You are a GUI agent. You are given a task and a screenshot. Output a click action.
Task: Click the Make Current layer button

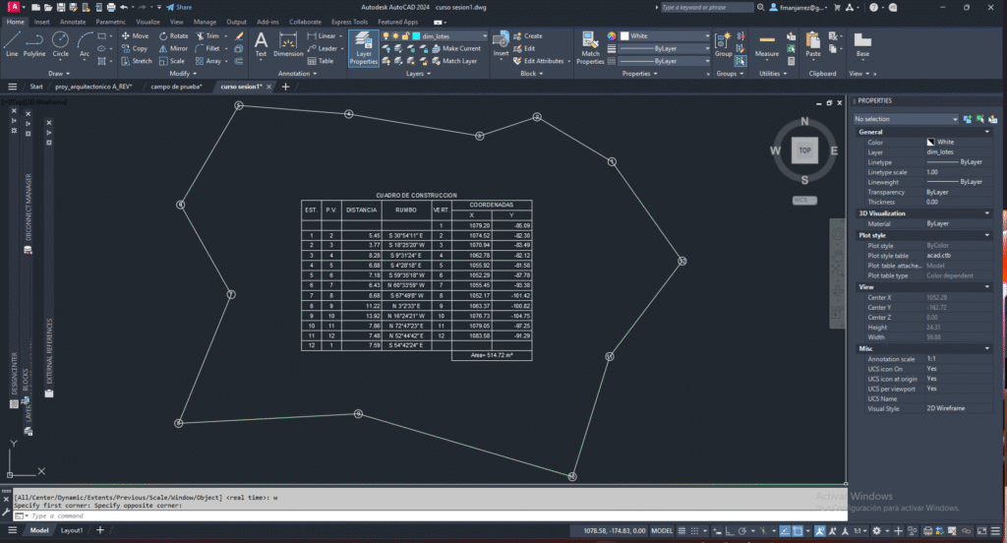460,48
